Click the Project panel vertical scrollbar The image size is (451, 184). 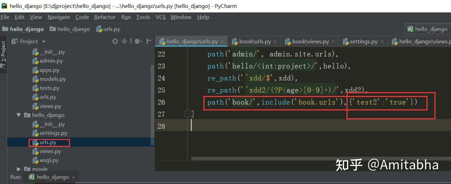tap(152, 105)
